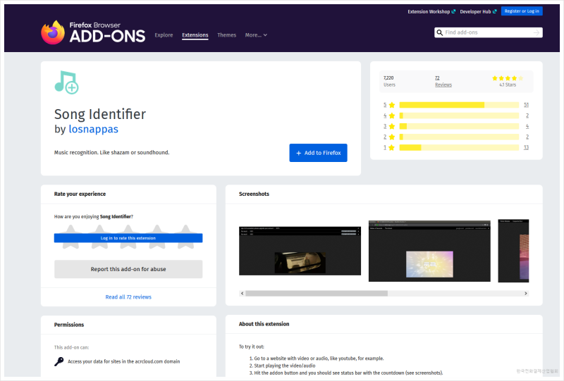This screenshot has width=564, height=381.
Task: Click the Firefox Browser Add-ons logo
Action: pos(93,32)
